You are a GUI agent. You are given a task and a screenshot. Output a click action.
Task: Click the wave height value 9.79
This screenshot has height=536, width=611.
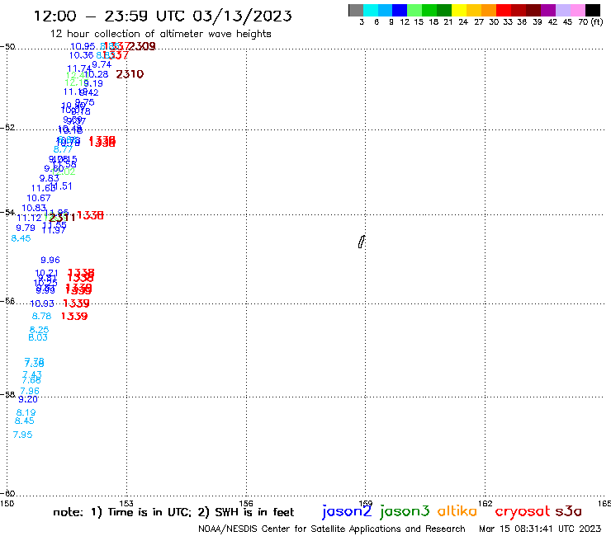(26, 228)
